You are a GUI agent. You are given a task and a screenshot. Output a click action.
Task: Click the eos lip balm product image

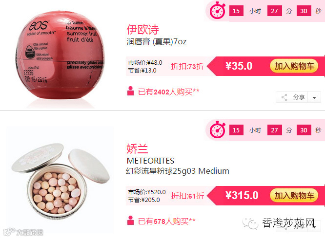click(60, 57)
